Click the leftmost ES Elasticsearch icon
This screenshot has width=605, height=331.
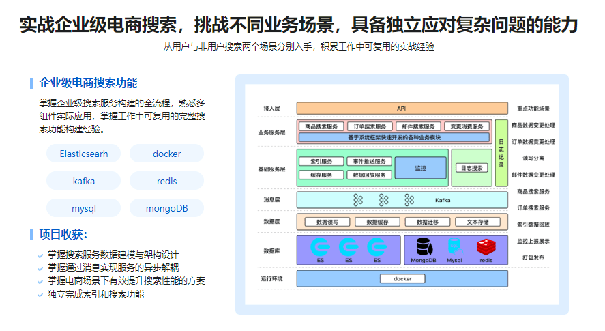click(x=321, y=247)
